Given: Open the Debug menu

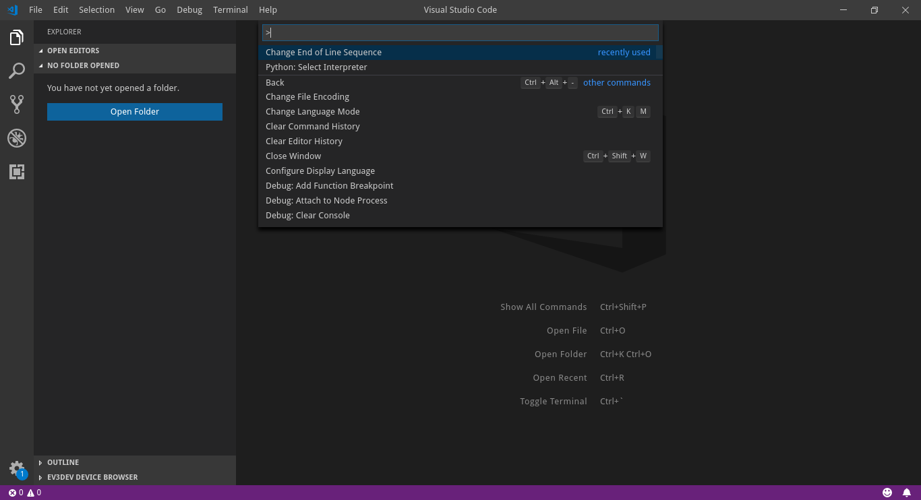Looking at the screenshot, I should click(x=189, y=10).
